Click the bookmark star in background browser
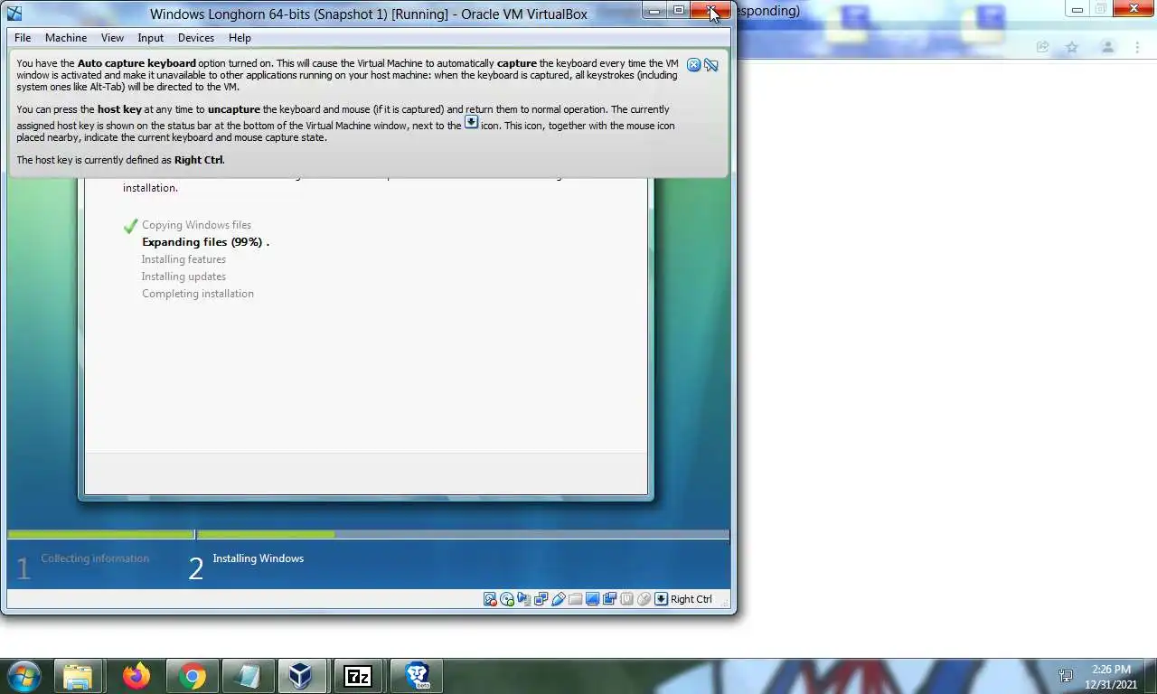The height and width of the screenshot is (694, 1157). point(1071,47)
